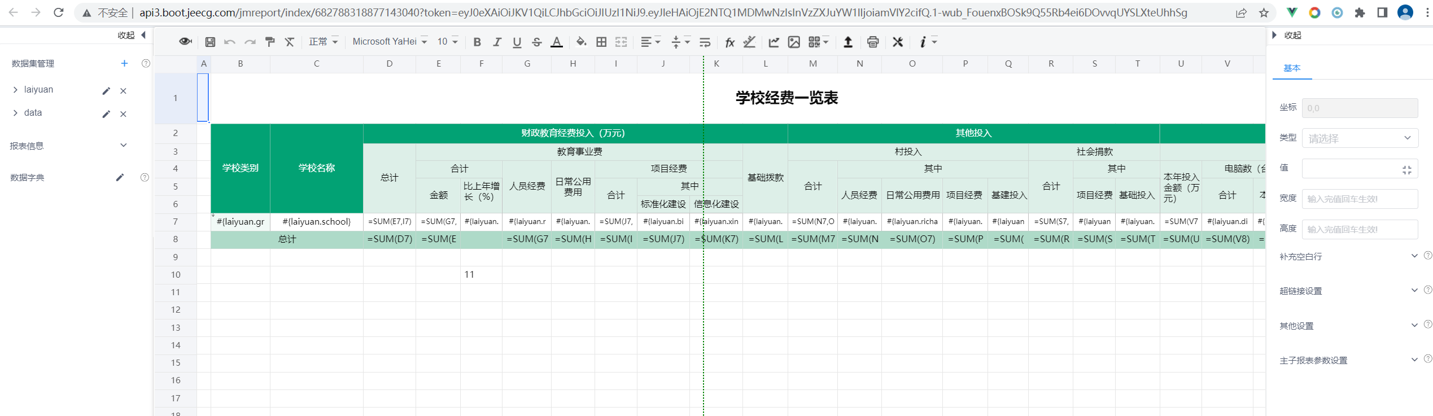Open the cell fill color bucket
This screenshot has width=1433, height=416.
point(581,42)
